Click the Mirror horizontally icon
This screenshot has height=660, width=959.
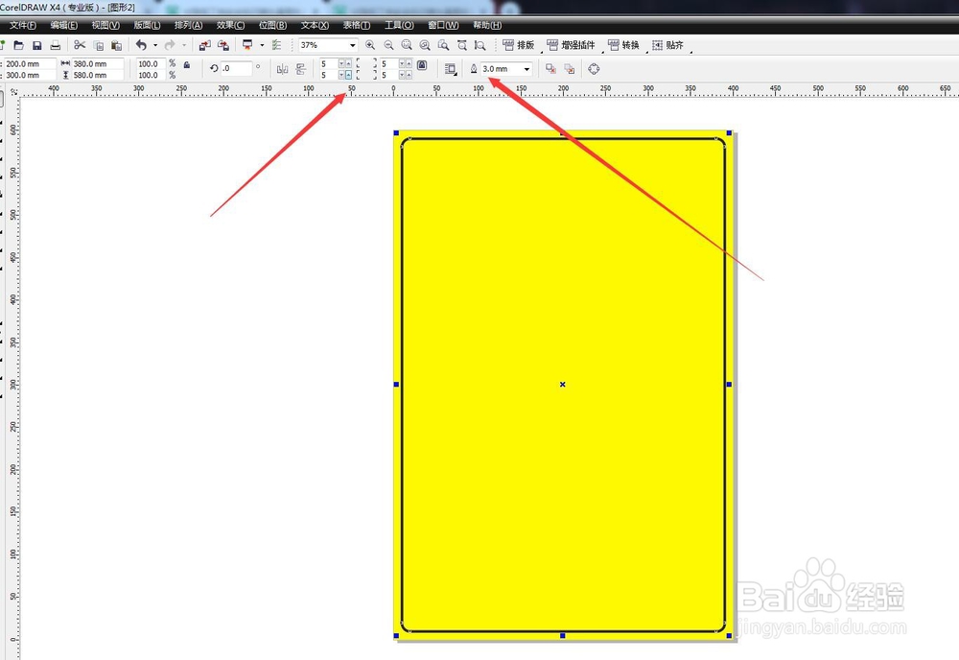pos(282,69)
